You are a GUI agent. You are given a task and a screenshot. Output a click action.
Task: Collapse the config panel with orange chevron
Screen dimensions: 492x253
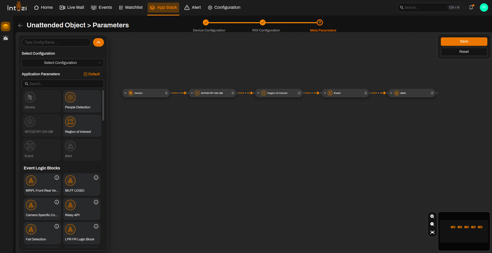[99, 42]
